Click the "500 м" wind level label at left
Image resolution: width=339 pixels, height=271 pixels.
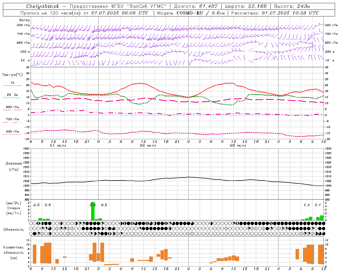click(x=25, y=52)
